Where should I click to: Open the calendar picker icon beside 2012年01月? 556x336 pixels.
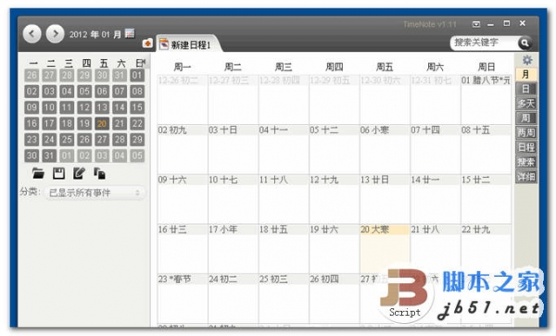click(x=130, y=33)
